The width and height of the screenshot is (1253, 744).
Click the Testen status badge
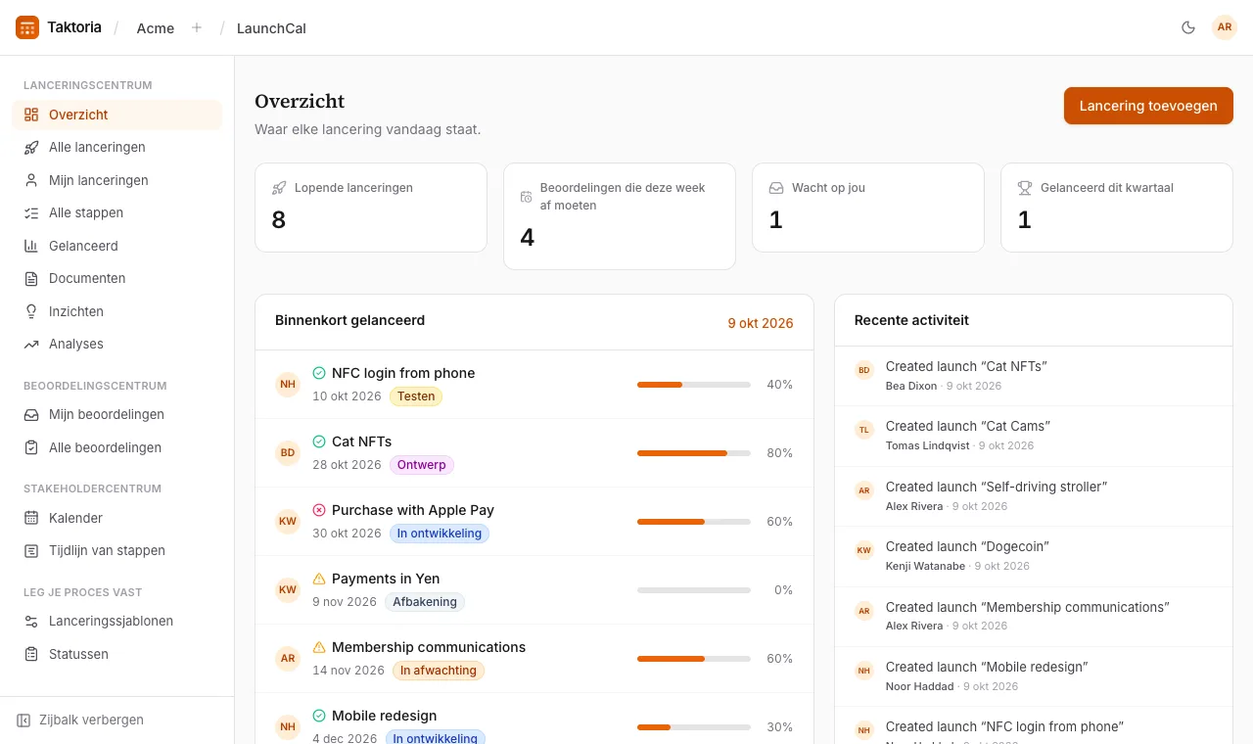(416, 396)
